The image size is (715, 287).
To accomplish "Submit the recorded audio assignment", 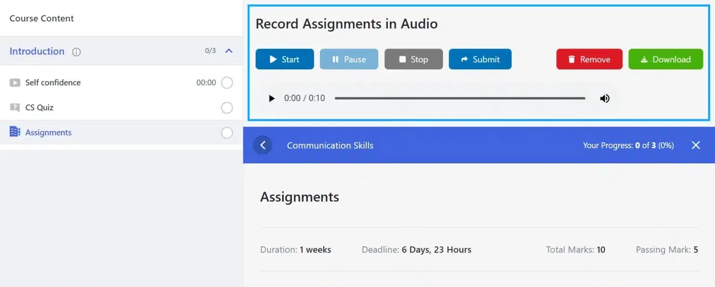I will [480, 59].
